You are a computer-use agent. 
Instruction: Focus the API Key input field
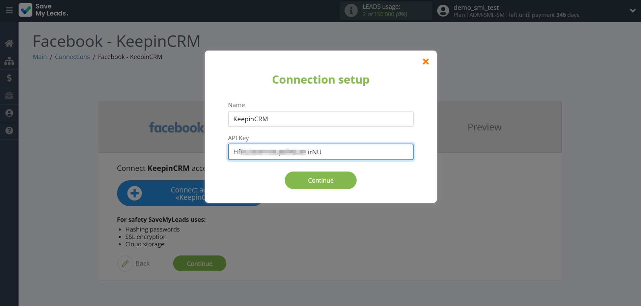click(320, 152)
